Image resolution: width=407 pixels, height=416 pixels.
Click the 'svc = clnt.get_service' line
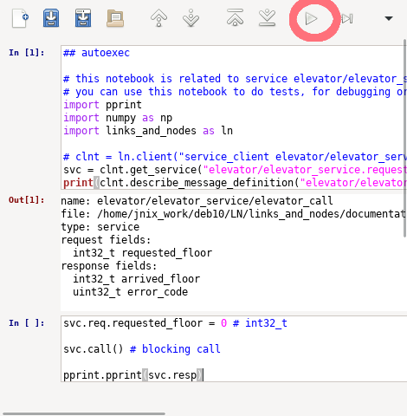coord(235,170)
